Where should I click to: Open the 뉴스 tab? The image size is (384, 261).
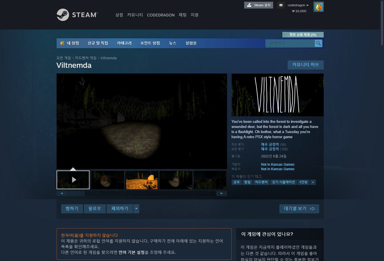click(x=173, y=43)
